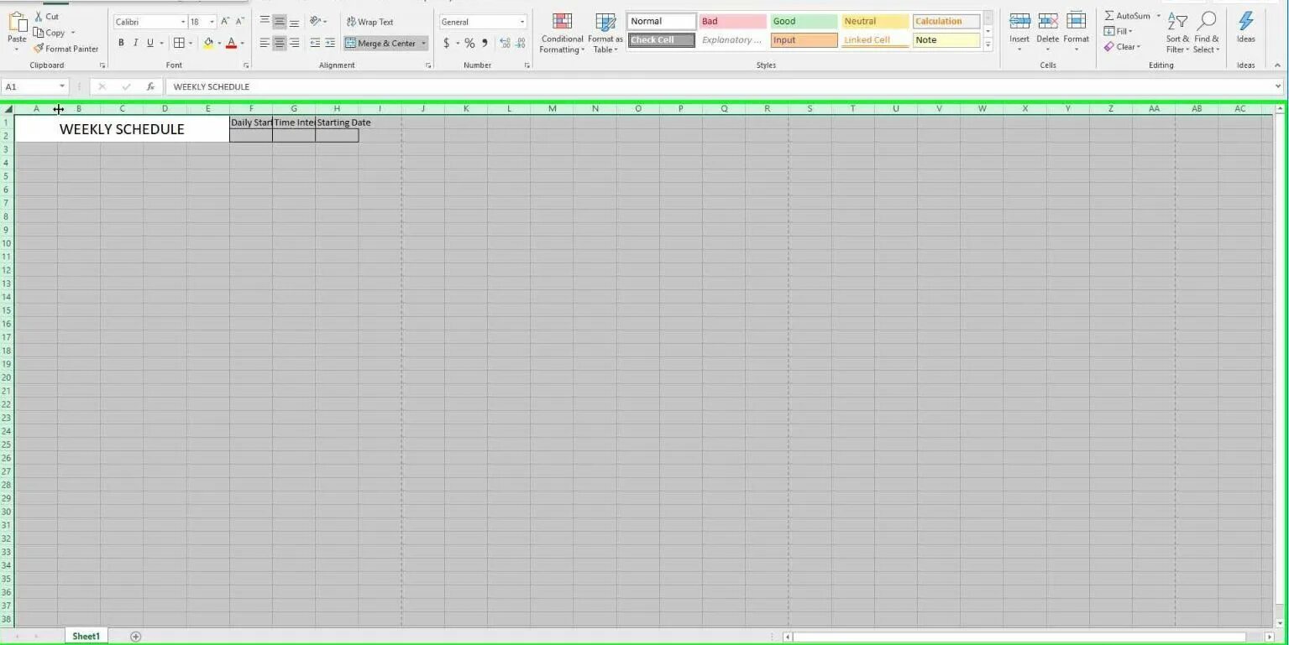Open the Fill dropdown
The image size is (1289, 645).
tap(1119, 32)
